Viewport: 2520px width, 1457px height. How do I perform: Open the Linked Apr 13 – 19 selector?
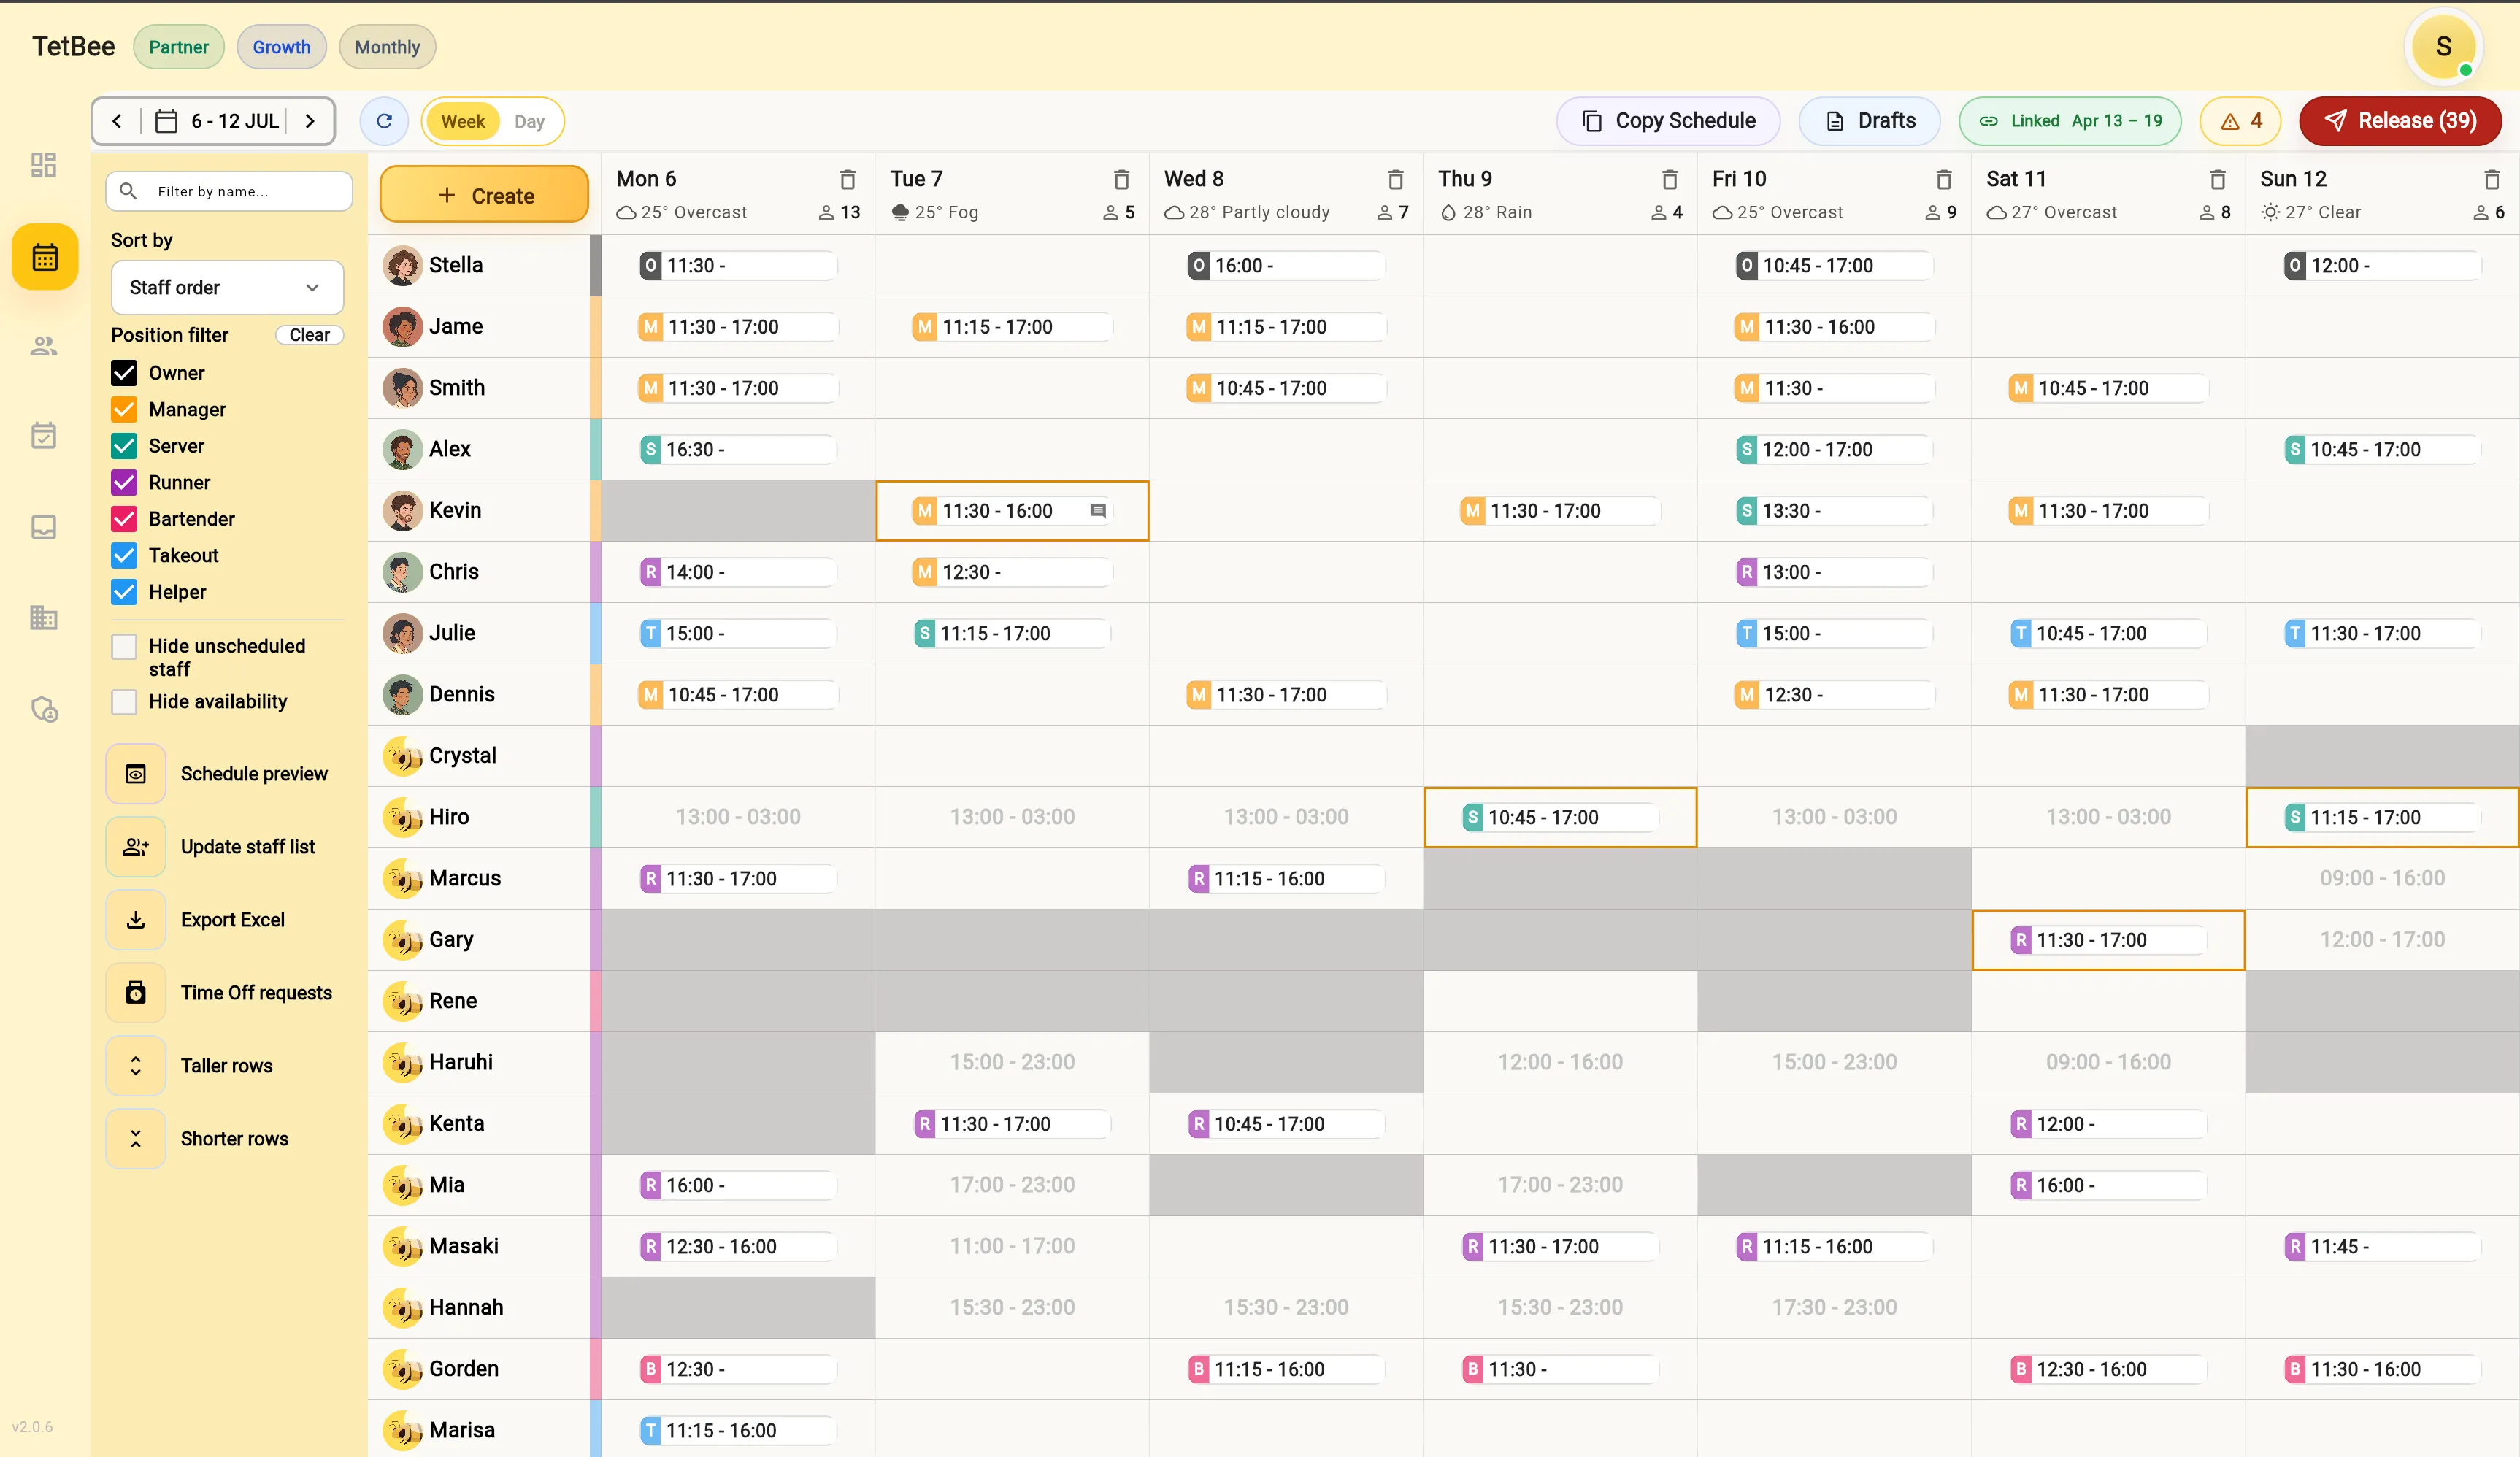pyautogui.click(x=2070, y=121)
